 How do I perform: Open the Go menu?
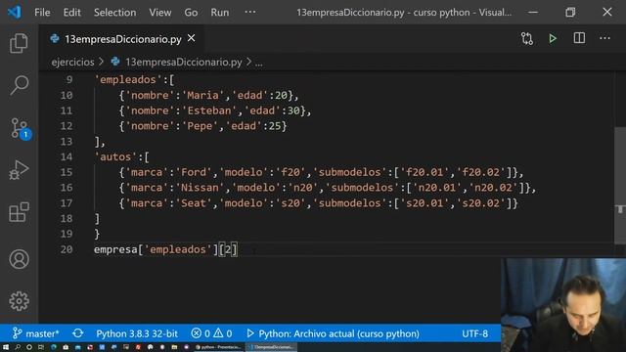click(191, 13)
